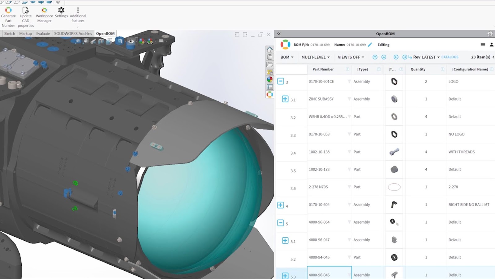The height and width of the screenshot is (279, 495).
Task: Click thumbnail of 2-278 N70S O-ring
Action: pyautogui.click(x=394, y=187)
